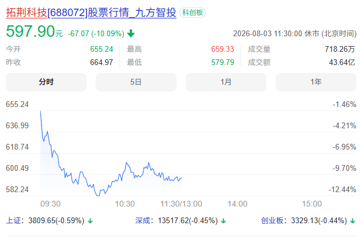
Task: Click the 09:30 time axis label
Action: pyautogui.click(x=50, y=204)
